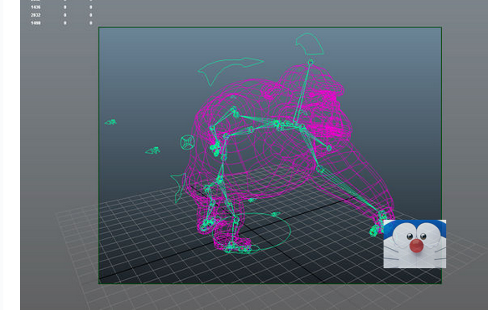Select the top joint of the long bone
The height and width of the screenshot is (310, 488).
(310, 63)
